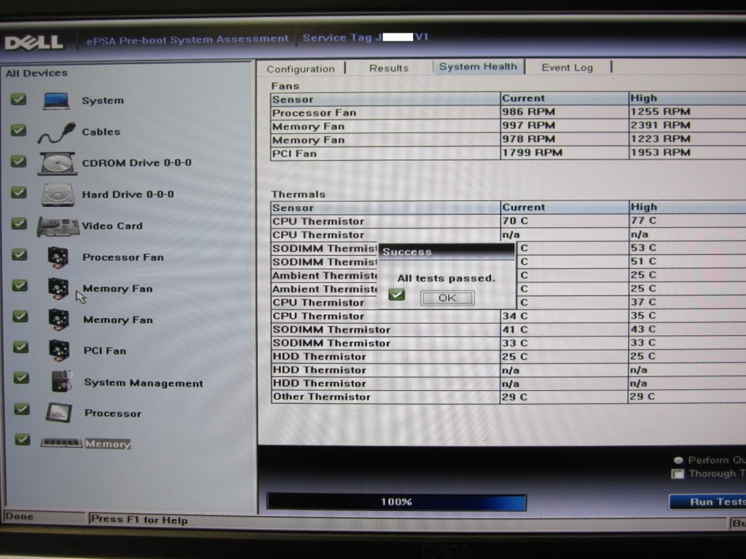Select the highlighted Memory entry
This screenshot has height=559, width=746.
(x=108, y=444)
